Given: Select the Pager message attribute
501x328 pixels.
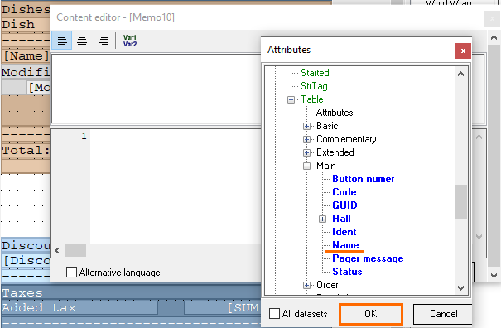Looking at the screenshot, I should (x=368, y=258).
